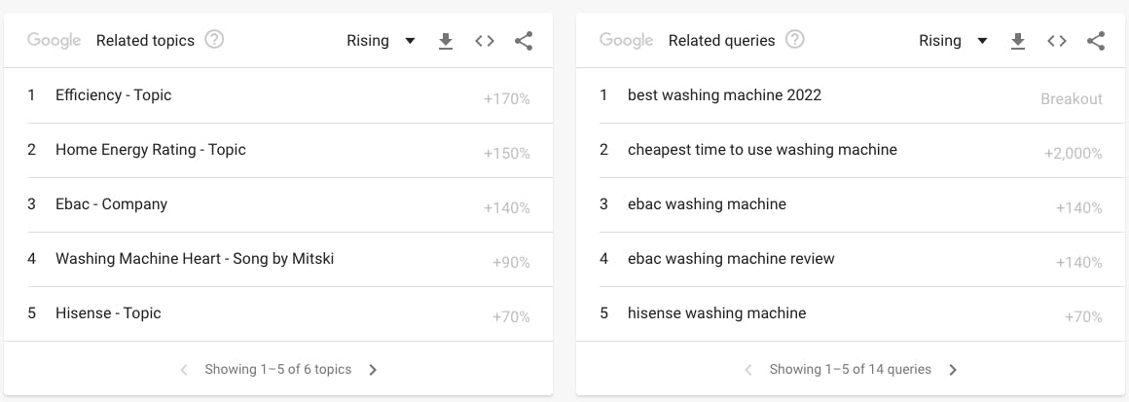Open embed code for Related queries
The width and height of the screenshot is (1129, 402).
(1056, 41)
